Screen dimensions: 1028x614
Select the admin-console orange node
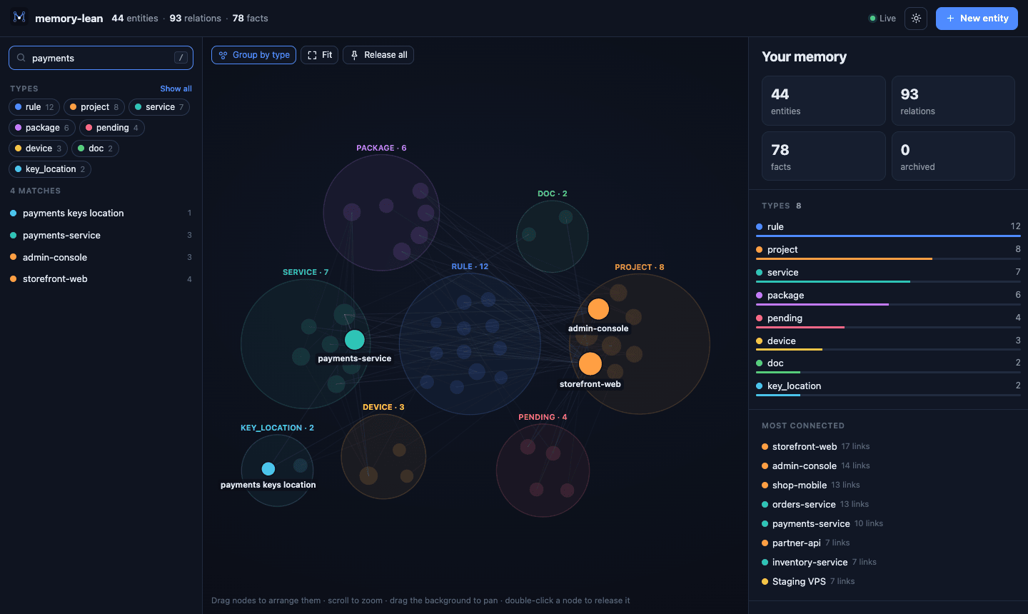coord(598,309)
